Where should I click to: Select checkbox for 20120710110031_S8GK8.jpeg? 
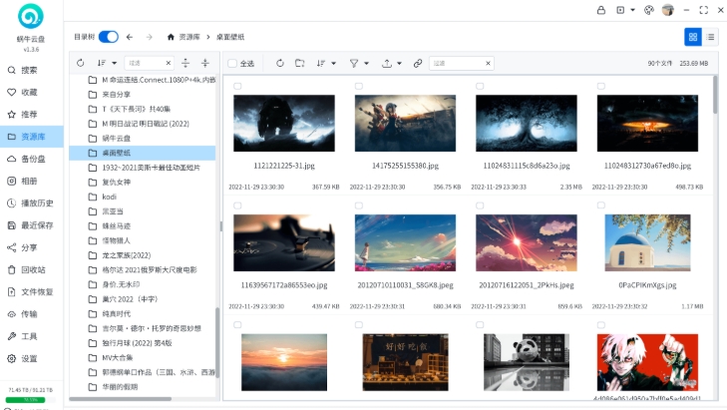(x=358, y=205)
